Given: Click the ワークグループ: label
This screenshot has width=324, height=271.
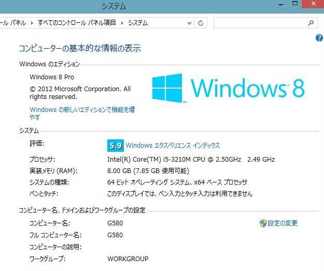Looking at the screenshot, I should [47, 259].
